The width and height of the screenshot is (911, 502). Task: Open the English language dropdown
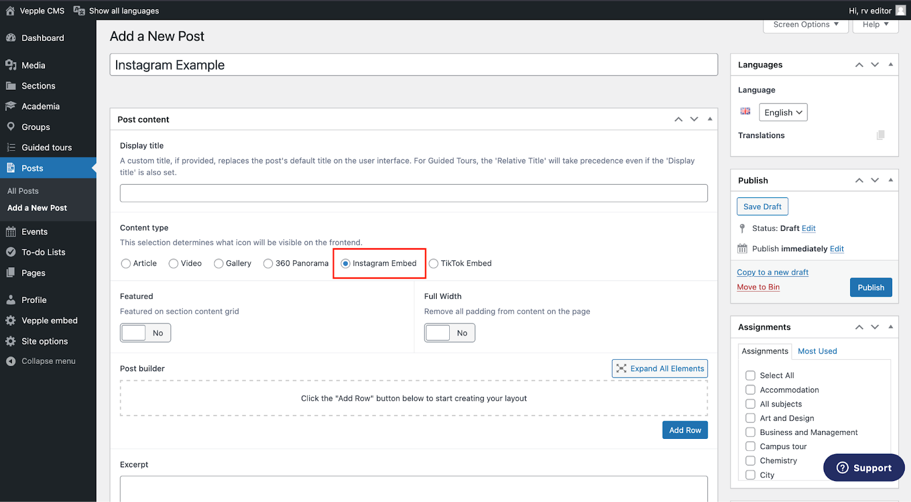click(x=783, y=112)
